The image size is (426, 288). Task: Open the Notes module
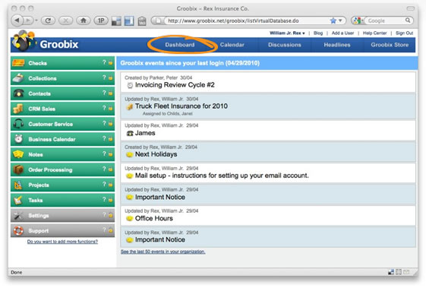tap(62, 154)
